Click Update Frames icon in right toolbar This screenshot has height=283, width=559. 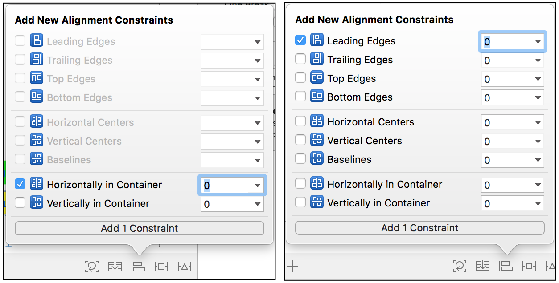click(459, 266)
